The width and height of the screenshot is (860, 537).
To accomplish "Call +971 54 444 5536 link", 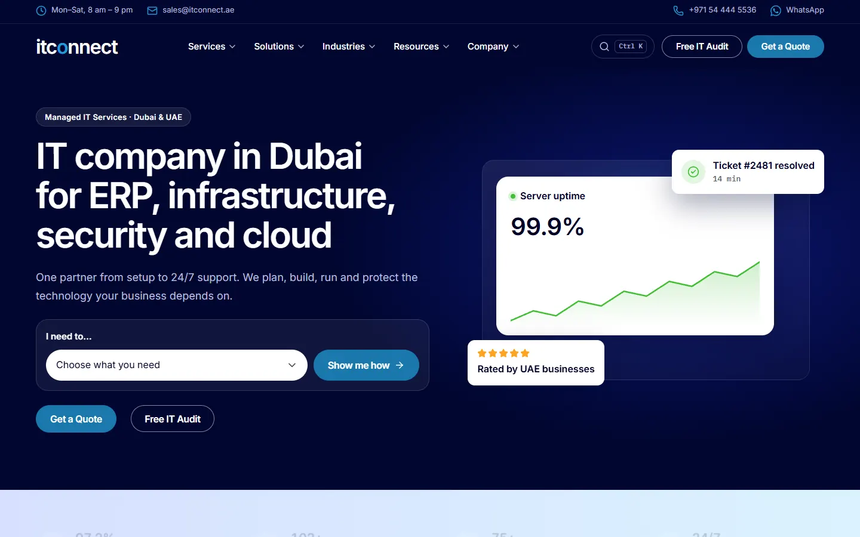I will (723, 10).
